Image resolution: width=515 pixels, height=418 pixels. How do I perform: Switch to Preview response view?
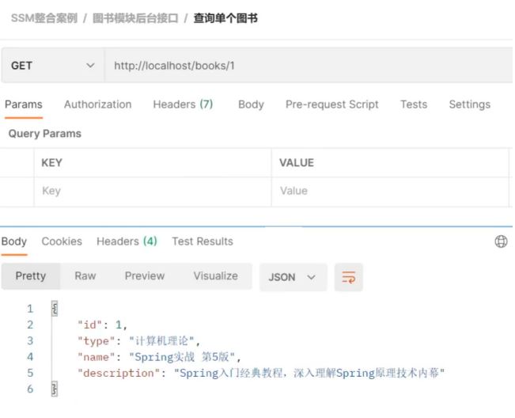click(145, 276)
